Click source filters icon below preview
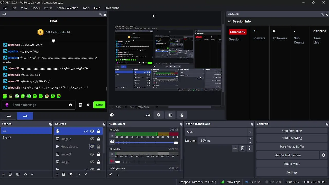329x185 pixels. (x=170, y=115)
